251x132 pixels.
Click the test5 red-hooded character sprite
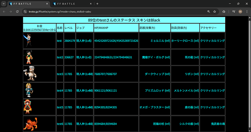[x=28, y=107]
